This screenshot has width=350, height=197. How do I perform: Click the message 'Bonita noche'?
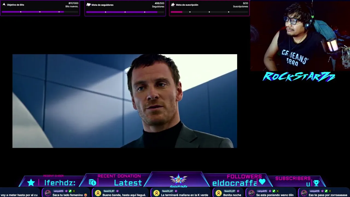point(232,195)
